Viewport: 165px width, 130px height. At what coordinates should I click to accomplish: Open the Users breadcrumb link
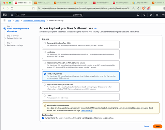click(17, 20)
